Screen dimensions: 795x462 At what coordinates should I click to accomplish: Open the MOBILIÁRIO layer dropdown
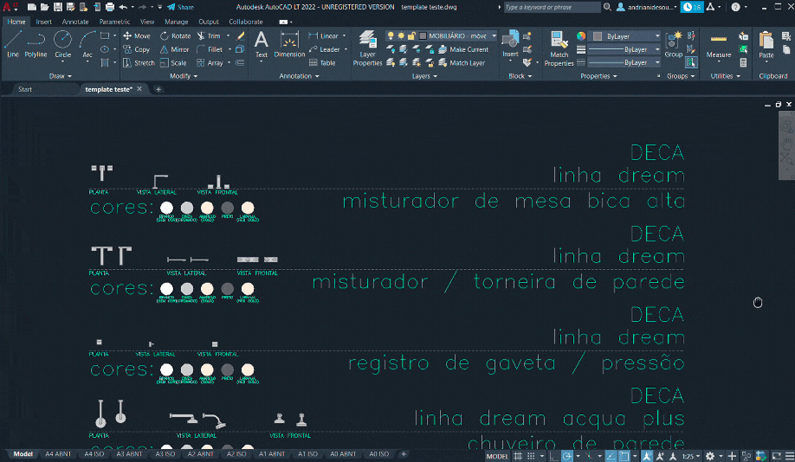[x=494, y=36]
